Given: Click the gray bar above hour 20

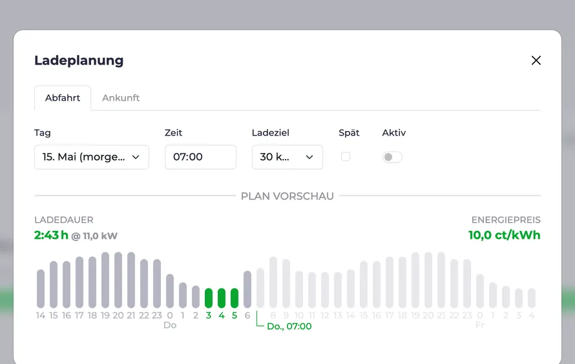Looking at the screenshot, I should [x=118, y=279].
